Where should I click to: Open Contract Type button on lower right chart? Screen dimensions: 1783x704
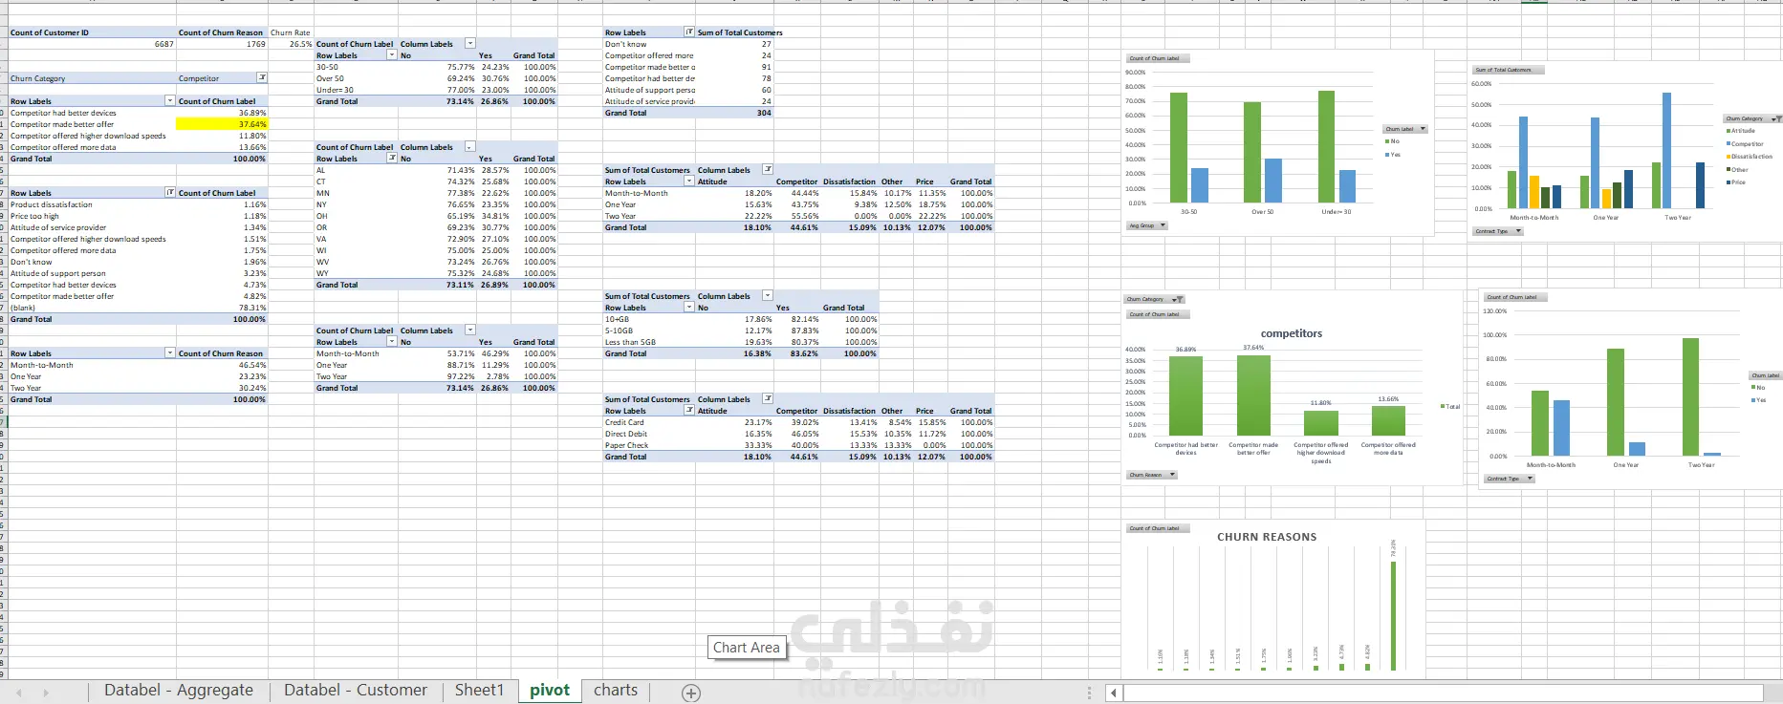pos(1510,479)
